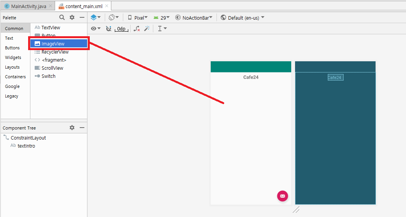406x217 pixels.
Task: Click the Infer Constraints magic wand
Action: click(x=147, y=29)
